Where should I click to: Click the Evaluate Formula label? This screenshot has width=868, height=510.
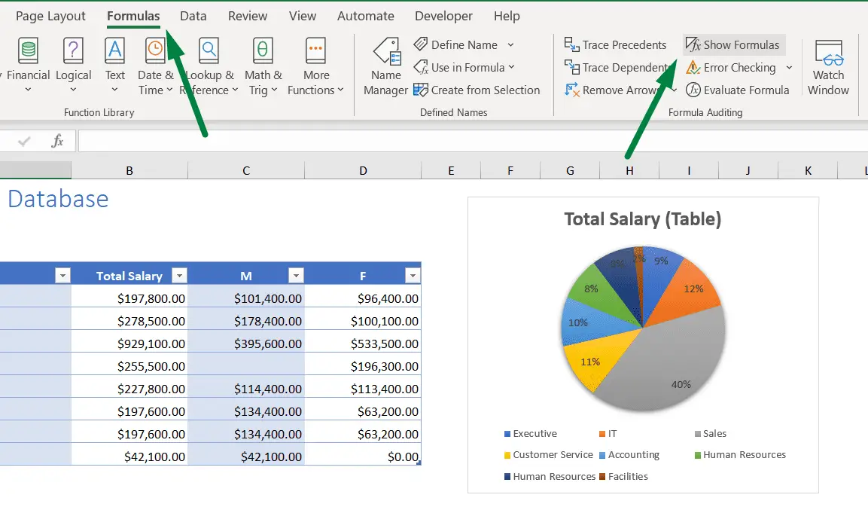point(746,90)
